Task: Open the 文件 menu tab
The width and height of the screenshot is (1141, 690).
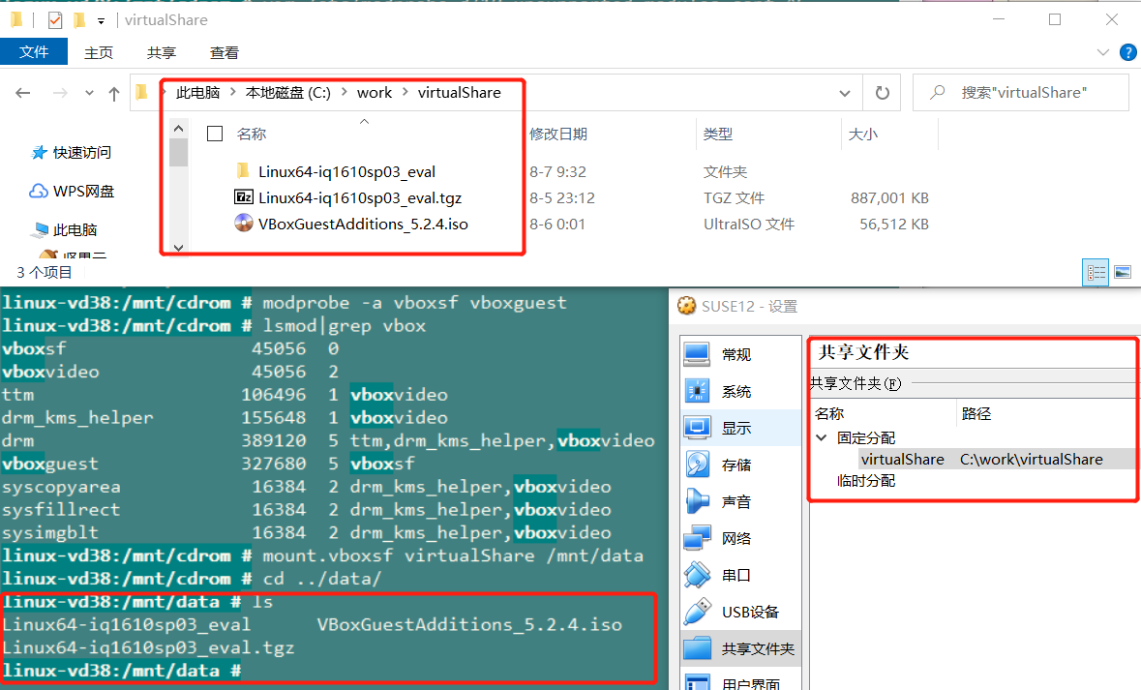Action: pos(34,51)
